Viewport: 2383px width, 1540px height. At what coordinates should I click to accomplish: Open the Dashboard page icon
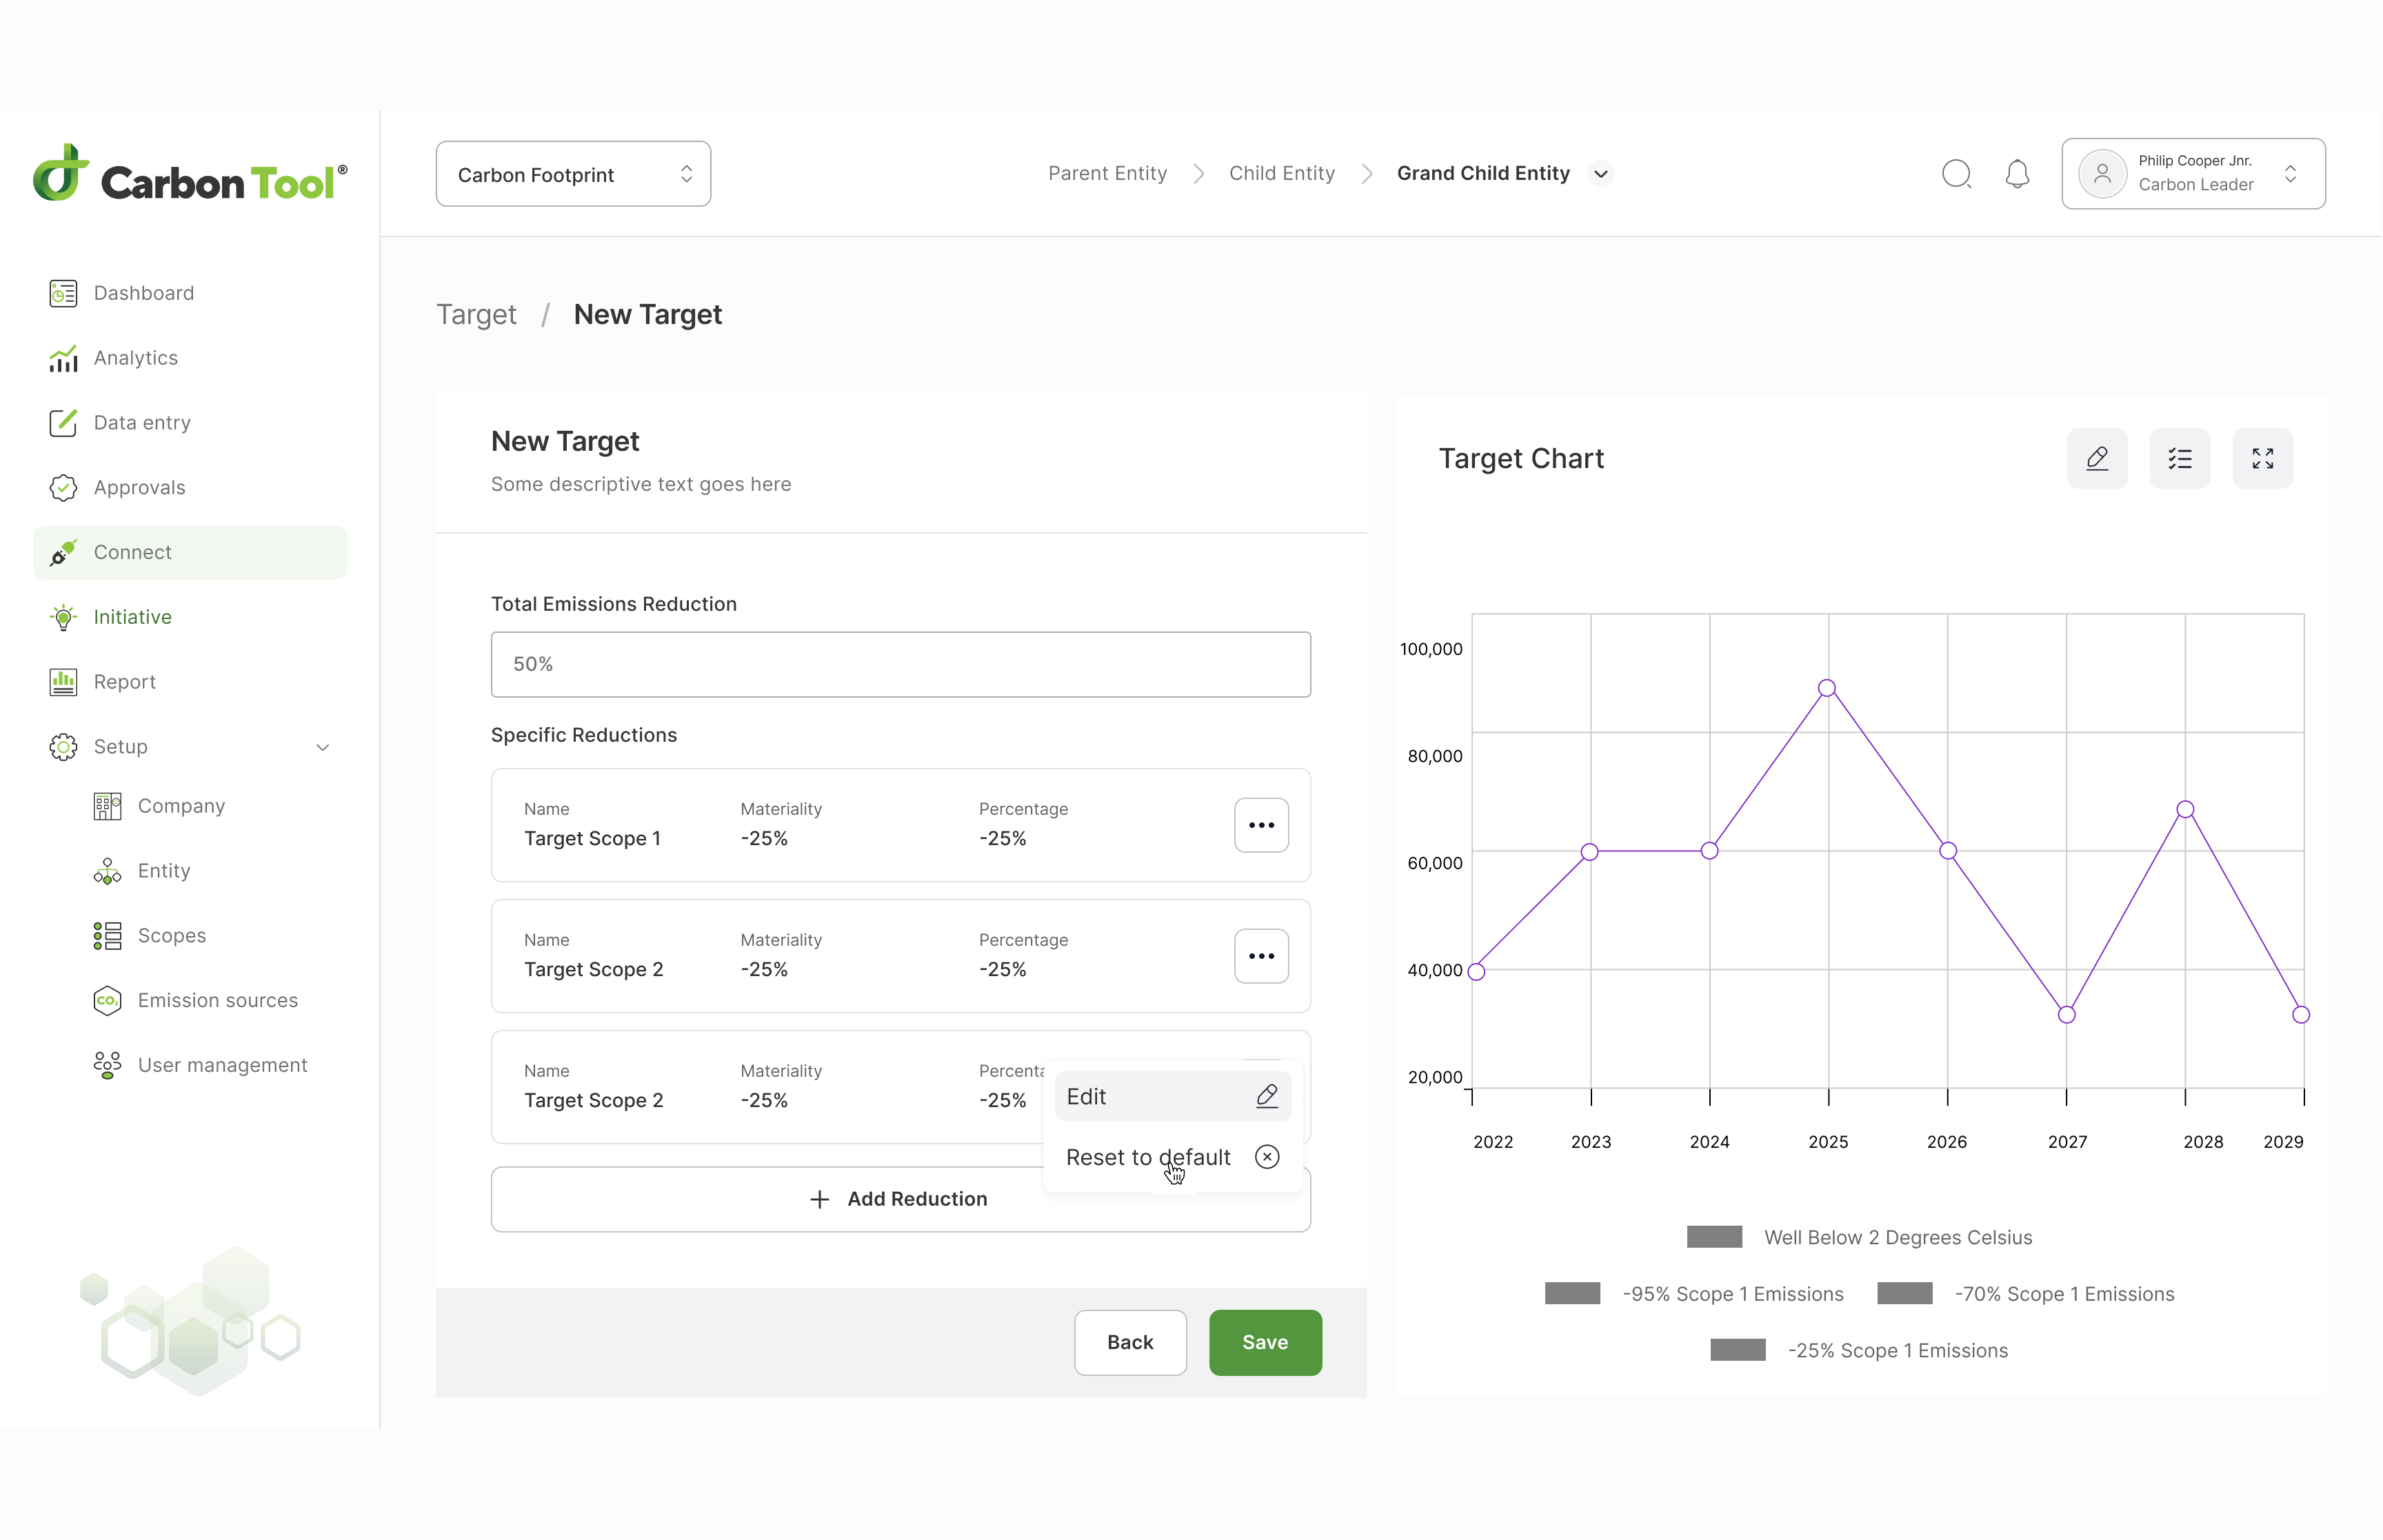coord(63,293)
